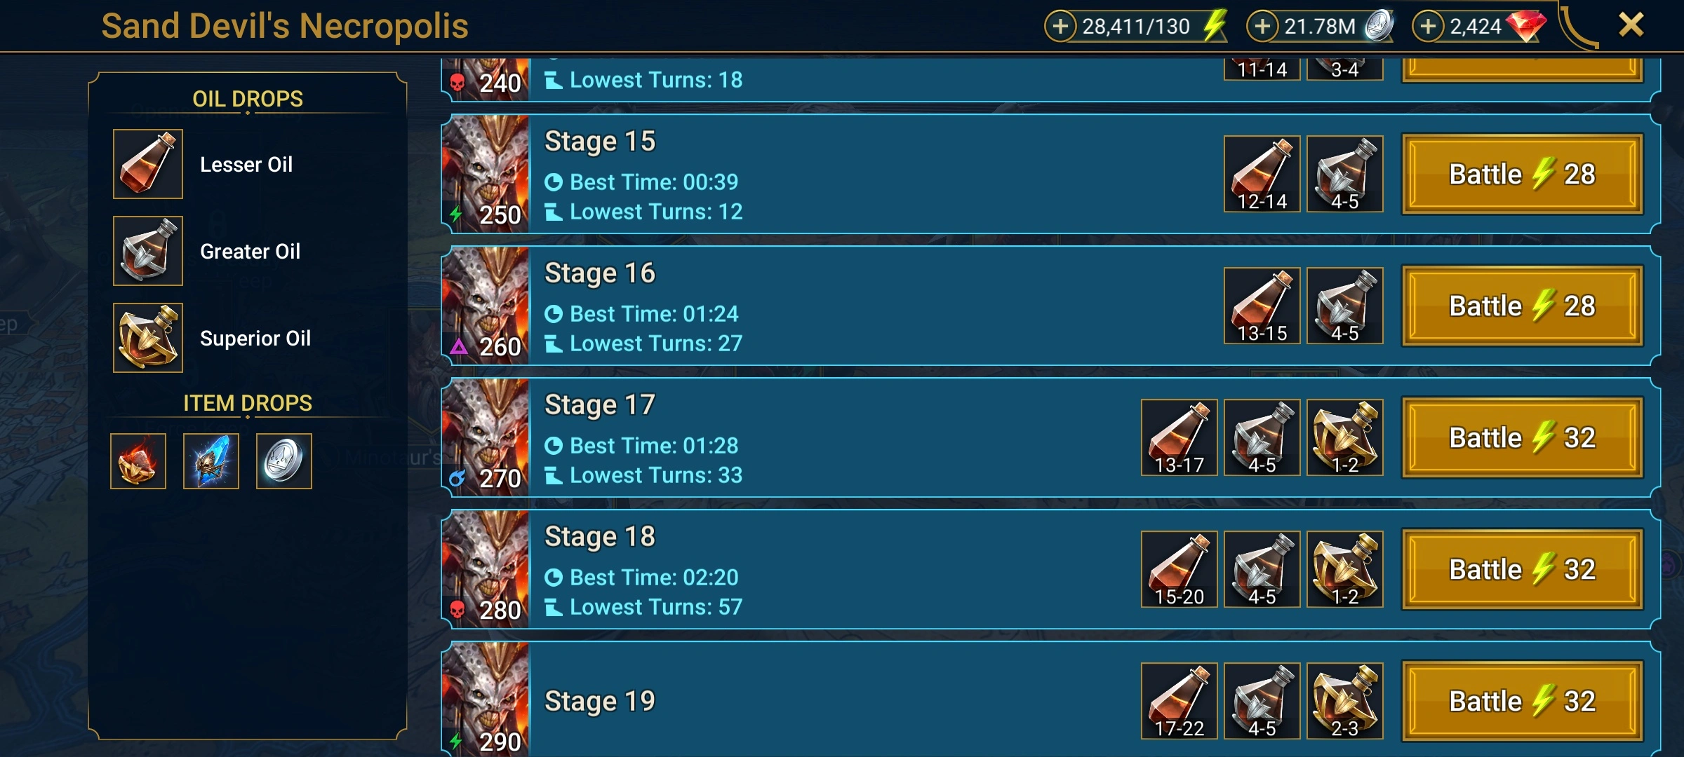This screenshot has width=1684, height=757.
Task: Start Stage 15 Battle for 28 energy
Action: coord(1523,174)
